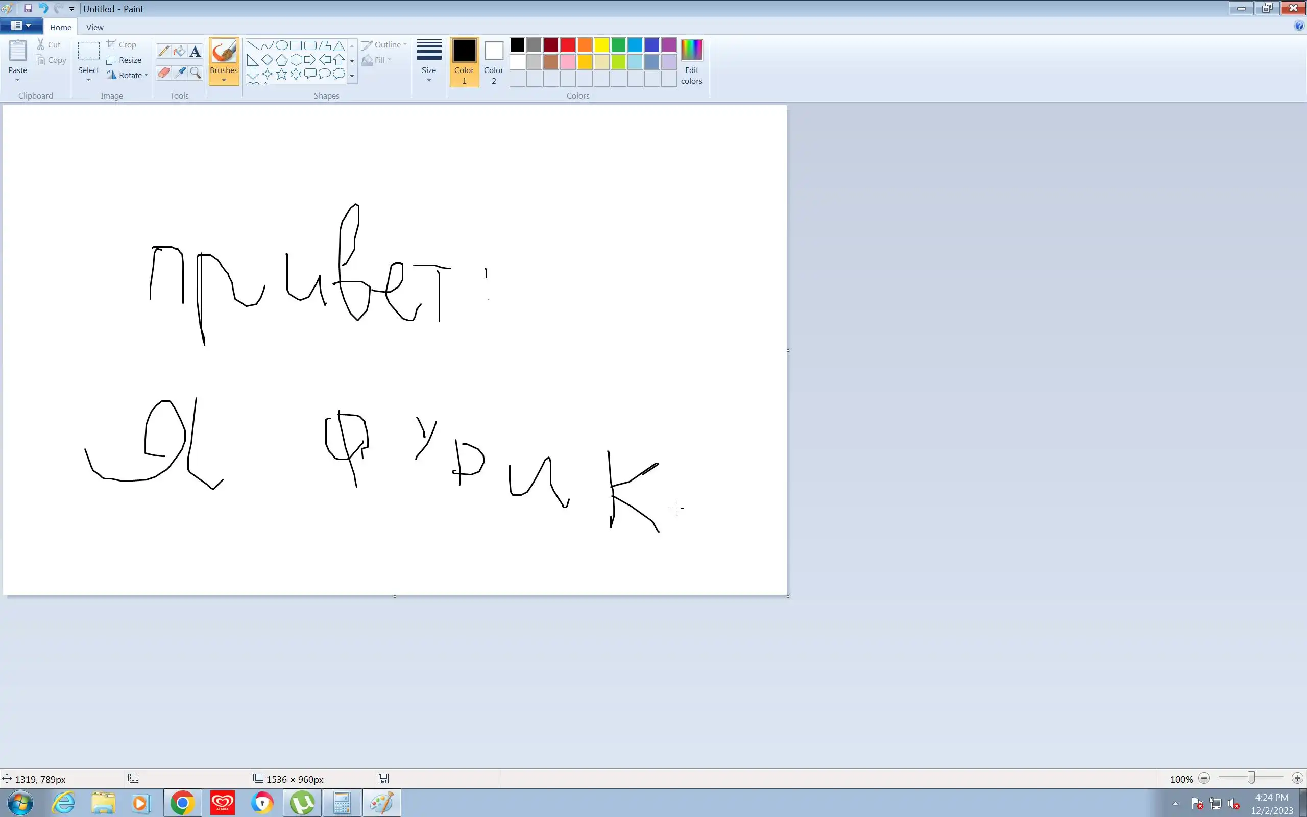Viewport: 1307px width, 817px height.
Task: Pick the red color swatch
Action: point(568,45)
